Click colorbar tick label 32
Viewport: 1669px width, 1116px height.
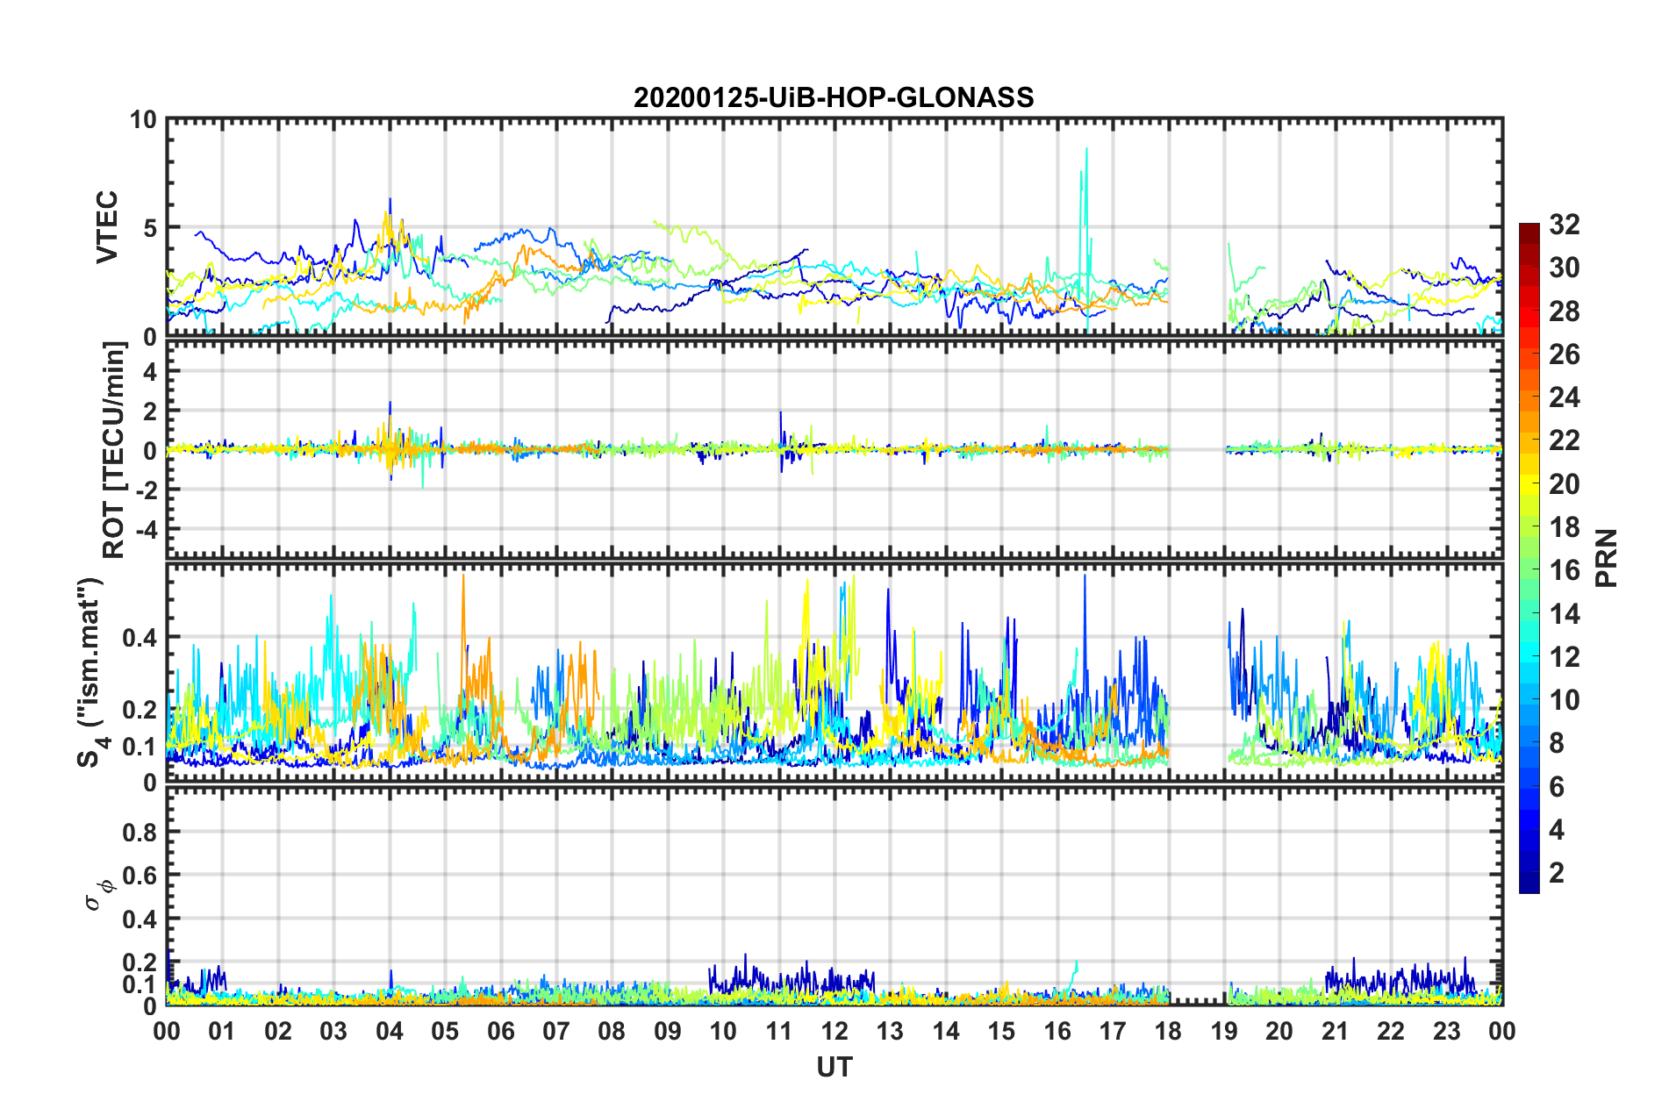(1564, 225)
